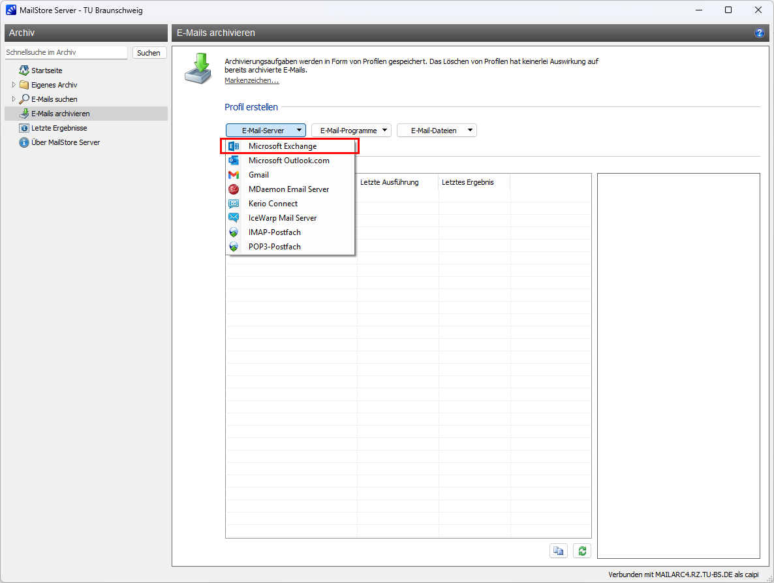Image resolution: width=774 pixels, height=583 pixels.
Task: Click the MDaemon Email Server icon
Action: point(234,189)
